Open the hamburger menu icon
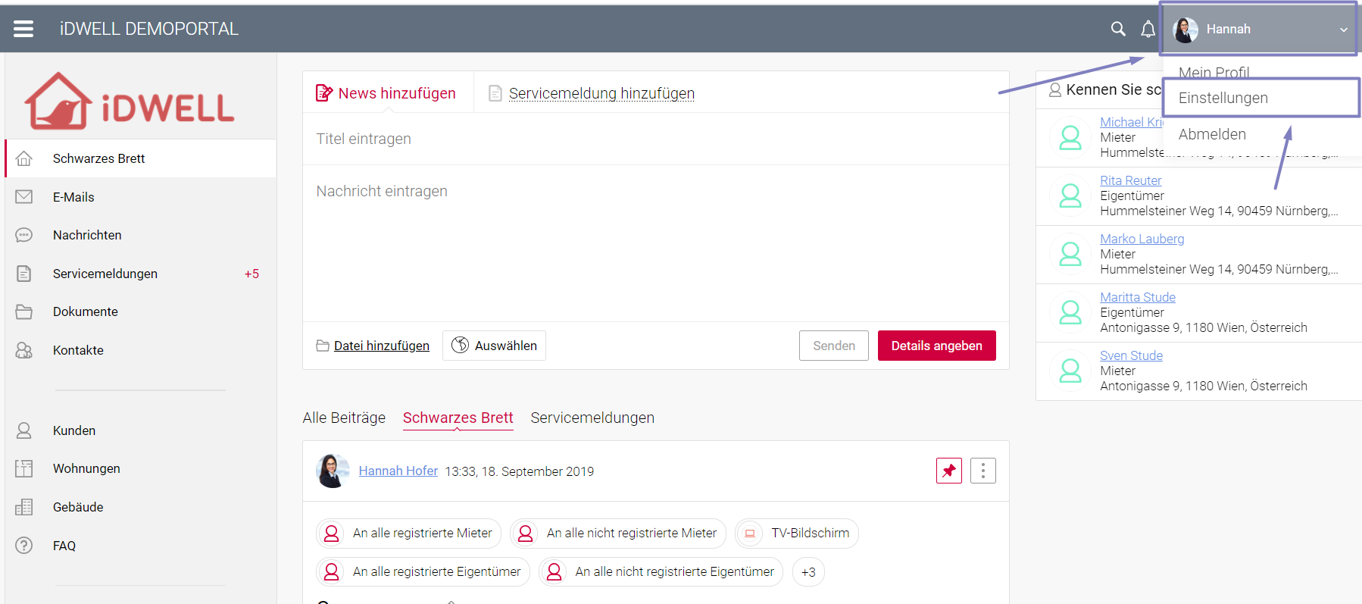The height and width of the screenshot is (604, 1362). coord(23,29)
